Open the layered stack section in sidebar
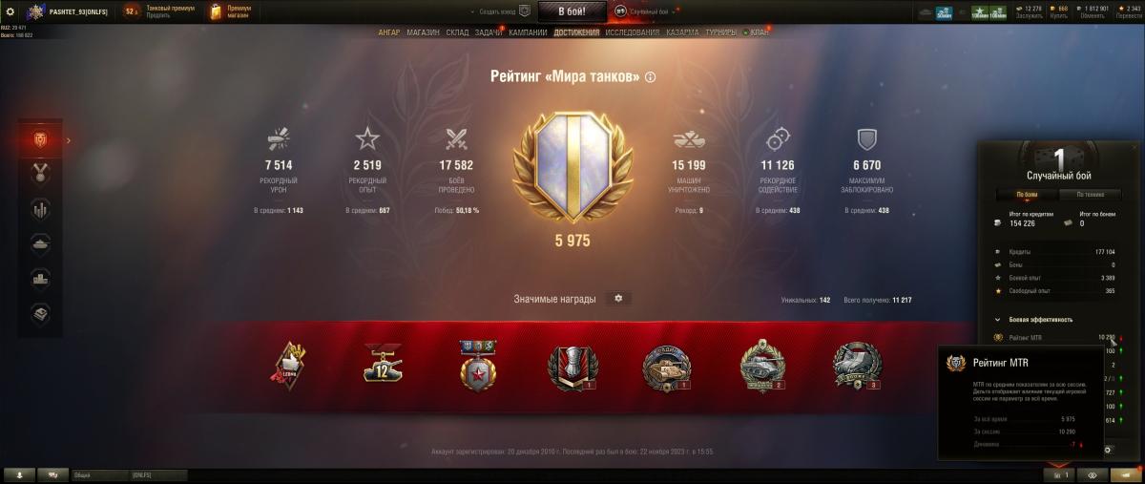The height and width of the screenshot is (484, 1145). [x=40, y=312]
